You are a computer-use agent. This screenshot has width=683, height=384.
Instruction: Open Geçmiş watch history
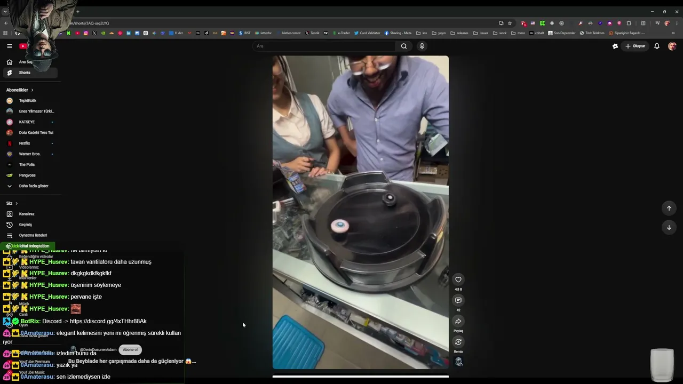coord(30,225)
